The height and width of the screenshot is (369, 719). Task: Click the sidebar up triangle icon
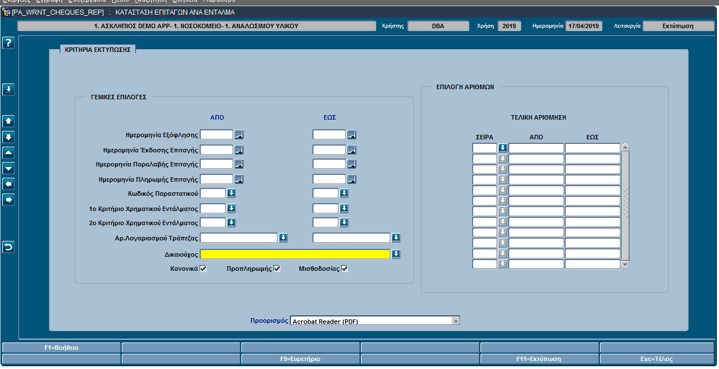(8, 153)
